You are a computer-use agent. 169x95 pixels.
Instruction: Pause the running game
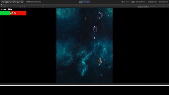(84, 2)
